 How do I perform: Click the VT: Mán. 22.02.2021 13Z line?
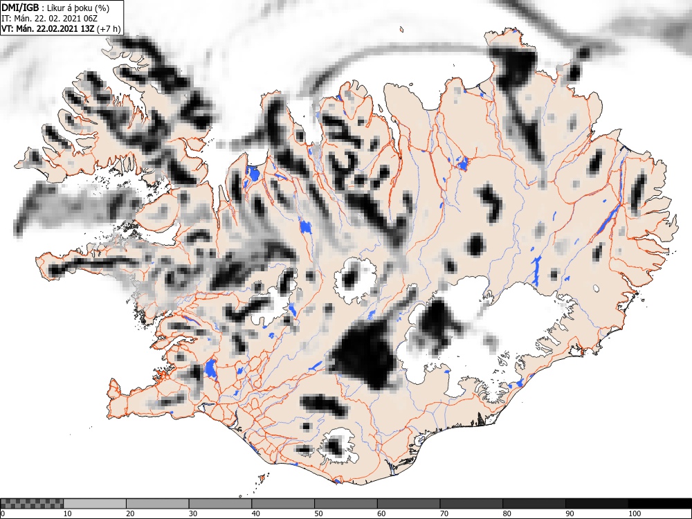[61, 28]
